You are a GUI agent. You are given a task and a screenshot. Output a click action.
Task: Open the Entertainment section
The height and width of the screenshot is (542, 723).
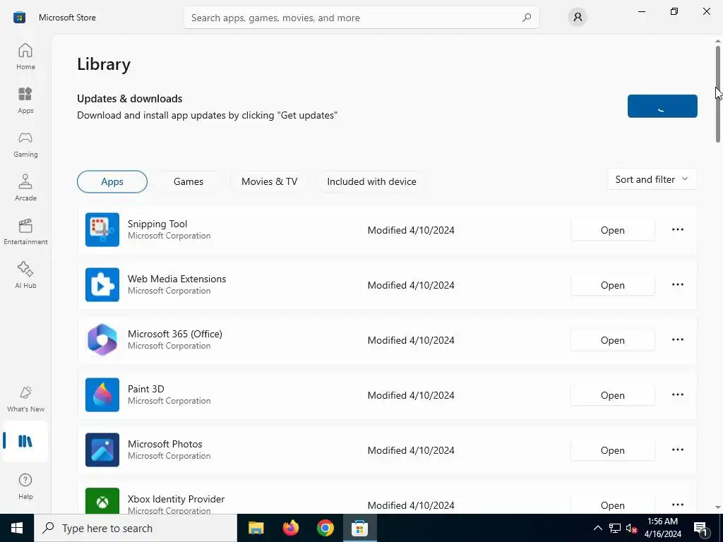point(25,231)
